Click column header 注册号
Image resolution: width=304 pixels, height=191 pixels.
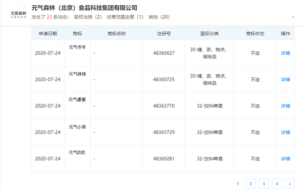[164, 34]
